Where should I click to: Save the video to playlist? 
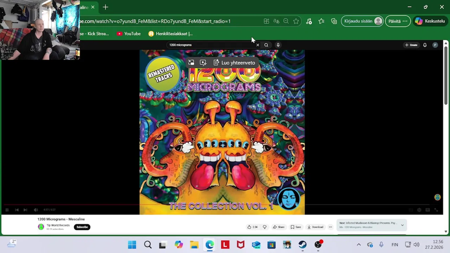coord(296,227)
